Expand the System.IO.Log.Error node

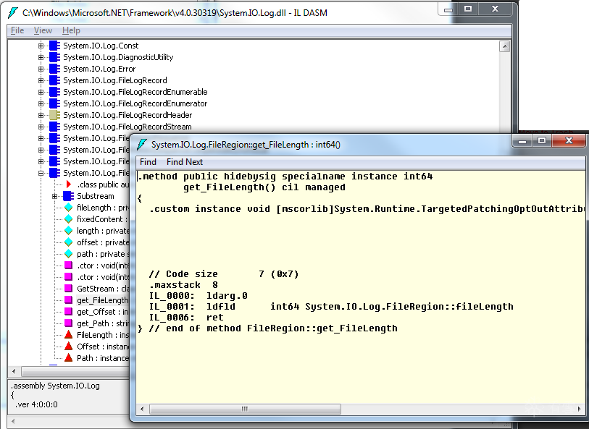41,69
